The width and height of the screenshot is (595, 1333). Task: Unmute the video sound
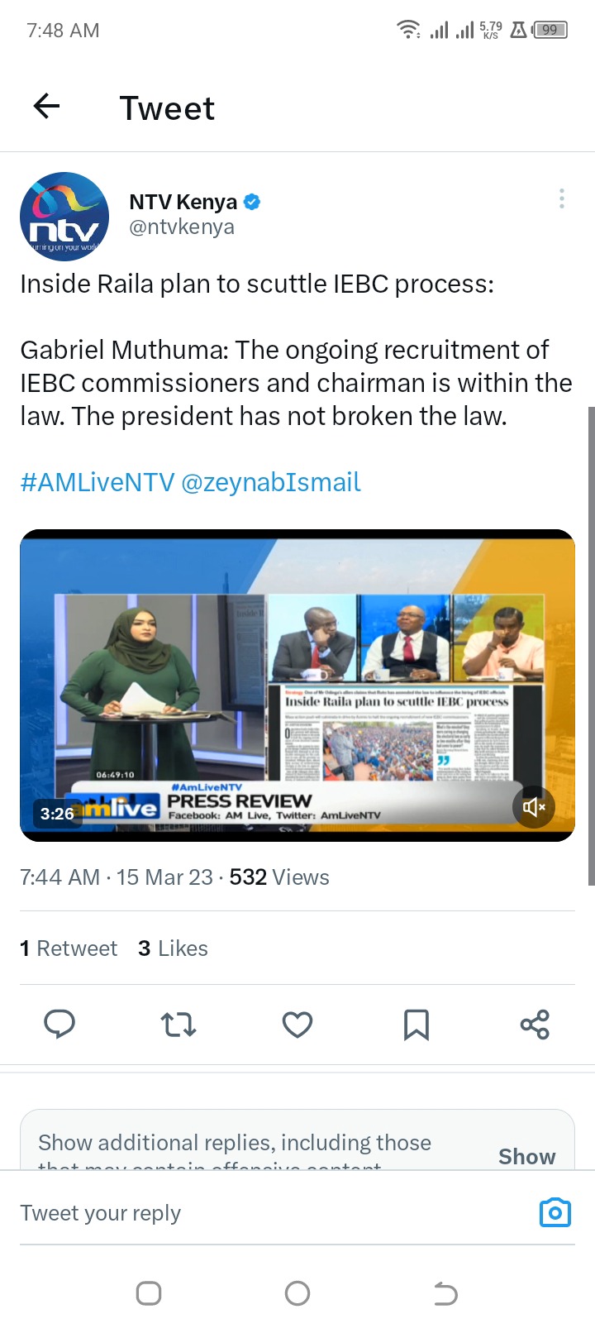click(x=534, y=807)
